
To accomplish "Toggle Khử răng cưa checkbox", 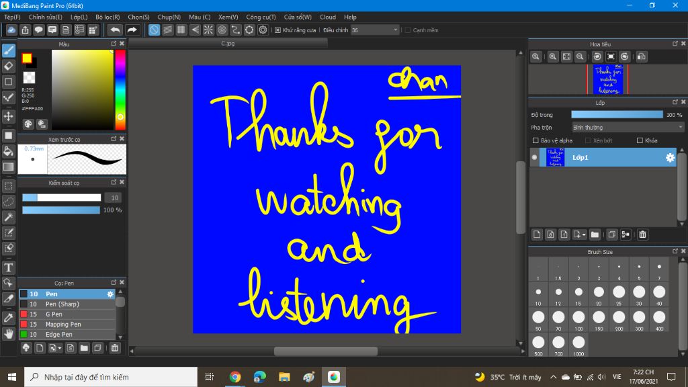I will click(277, 30).
